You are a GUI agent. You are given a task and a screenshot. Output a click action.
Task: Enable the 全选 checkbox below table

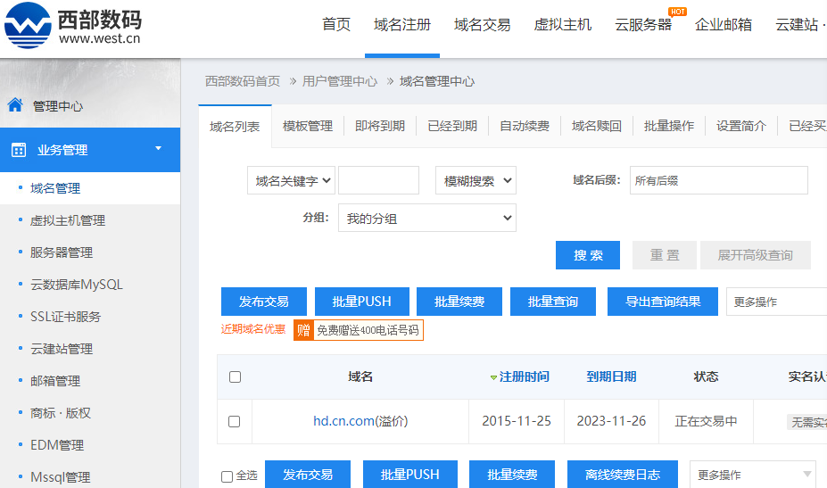(227, 476)
